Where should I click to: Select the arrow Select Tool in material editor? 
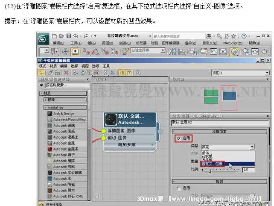[41, 73]
